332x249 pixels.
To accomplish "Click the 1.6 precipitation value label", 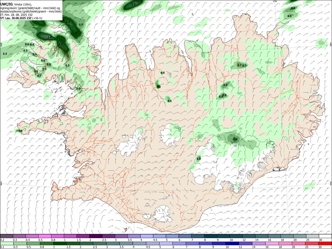I will (75, 33).
